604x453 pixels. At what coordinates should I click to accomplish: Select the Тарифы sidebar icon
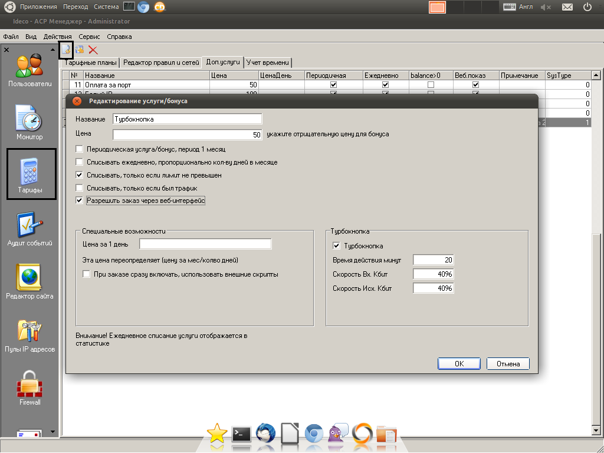tap(29, 174)
